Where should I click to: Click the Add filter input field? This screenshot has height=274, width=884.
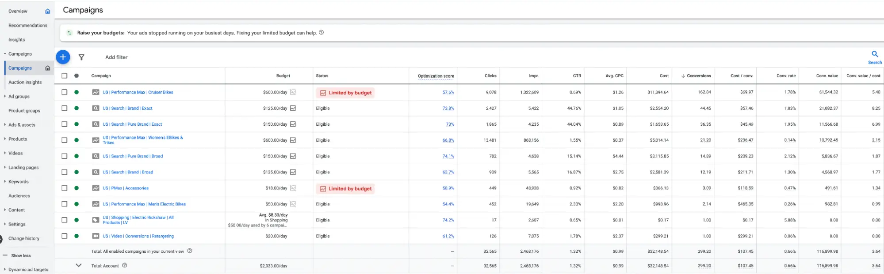(x=116, y=57)
